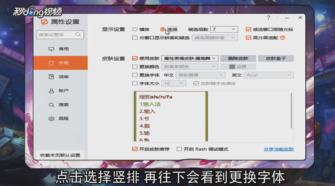Open the font size dropdown showing 16
The width and height of the screenshot is (335, 186).
pyautogui.click(x=173, y=83)
